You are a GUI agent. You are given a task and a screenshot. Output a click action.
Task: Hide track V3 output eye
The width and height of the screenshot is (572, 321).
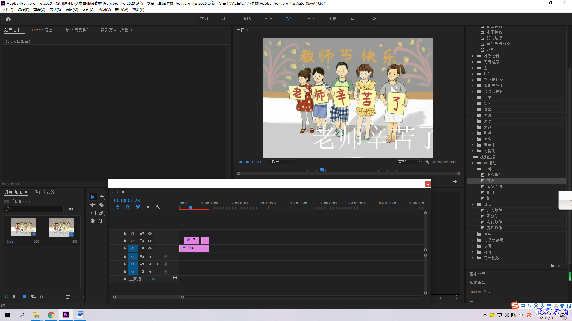coord(150,233)
